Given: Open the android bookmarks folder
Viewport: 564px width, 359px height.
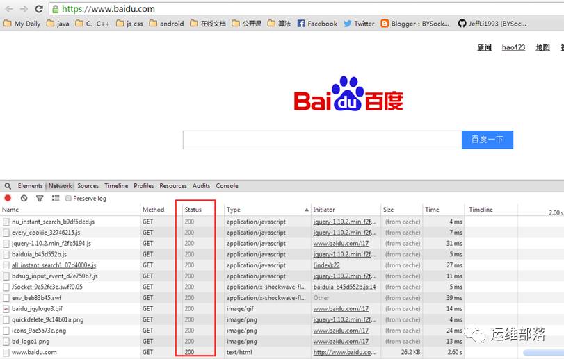Looking at the screenshot, I should click(x=166, y=24).
